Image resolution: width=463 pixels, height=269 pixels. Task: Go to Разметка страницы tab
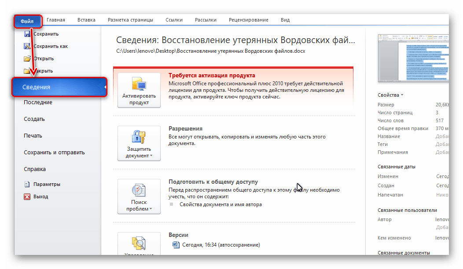(x=130, y=20)
